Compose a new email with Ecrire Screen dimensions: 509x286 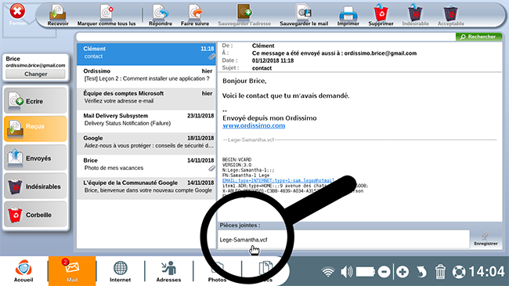(x=35, y=101)
